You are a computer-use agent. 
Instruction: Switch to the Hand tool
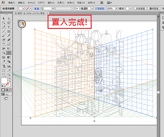(x=4, y=75)
